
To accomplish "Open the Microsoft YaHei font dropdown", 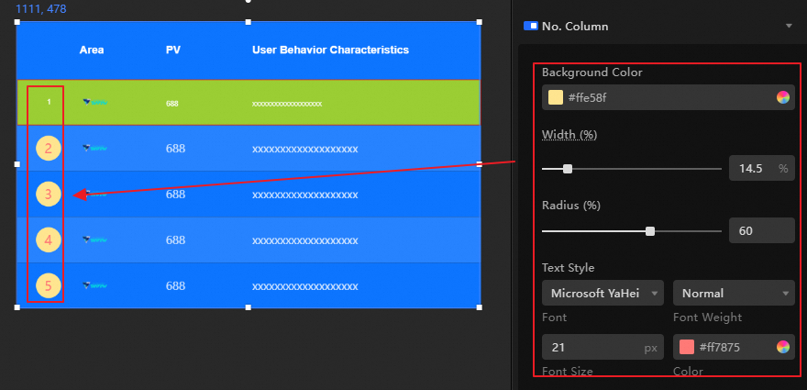I will [602, 293].
